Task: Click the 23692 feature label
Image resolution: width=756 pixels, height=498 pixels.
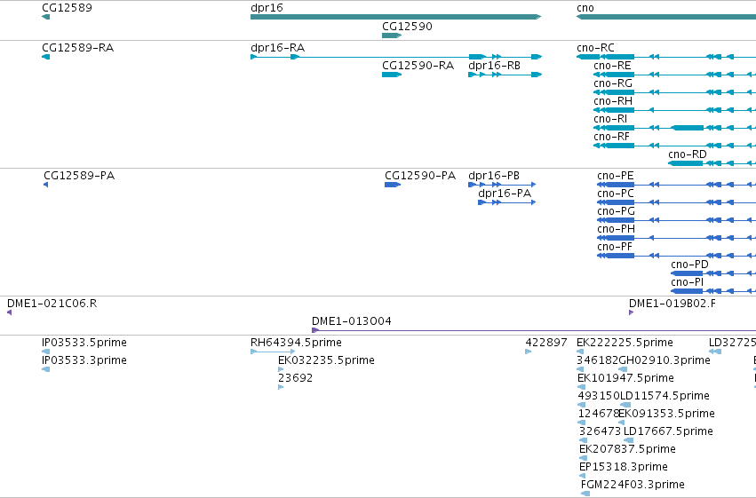Action: click(x=295, y=378)
